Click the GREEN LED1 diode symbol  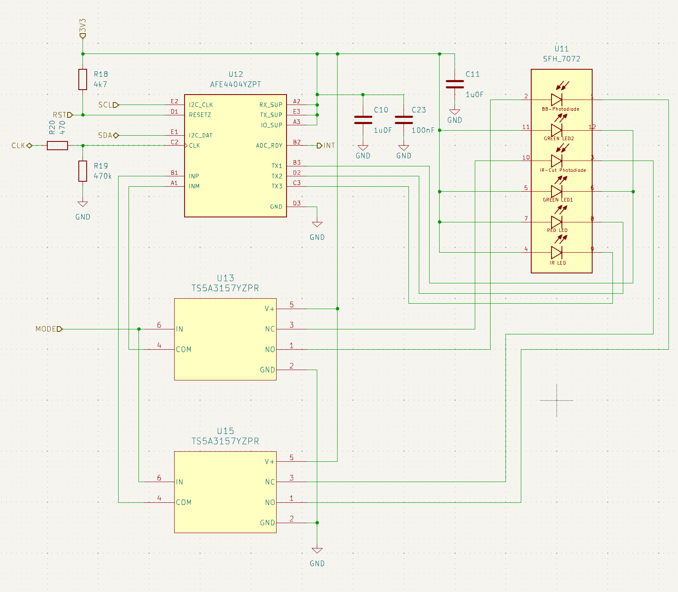coord(556,192)
